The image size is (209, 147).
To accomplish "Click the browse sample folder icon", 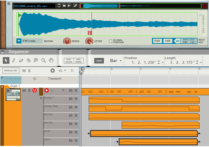I will coord(64,6).
